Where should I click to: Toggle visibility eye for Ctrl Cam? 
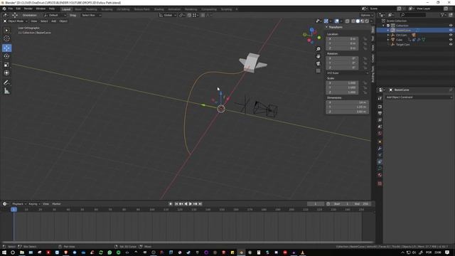click(451, 35)
